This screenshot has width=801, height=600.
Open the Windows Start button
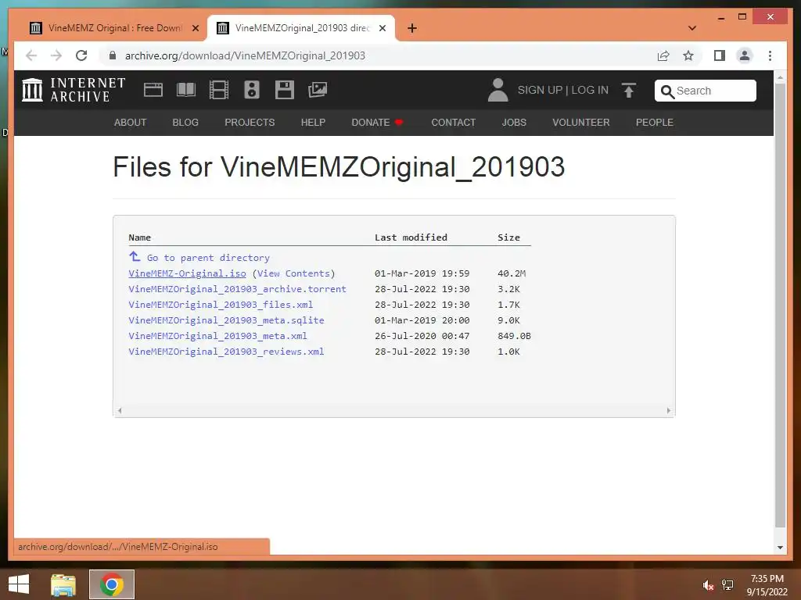[x=19, y=584]
